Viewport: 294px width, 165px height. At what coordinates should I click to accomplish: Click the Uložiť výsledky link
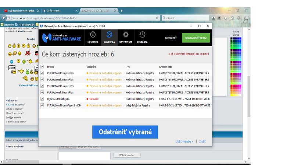pos(184,141)
